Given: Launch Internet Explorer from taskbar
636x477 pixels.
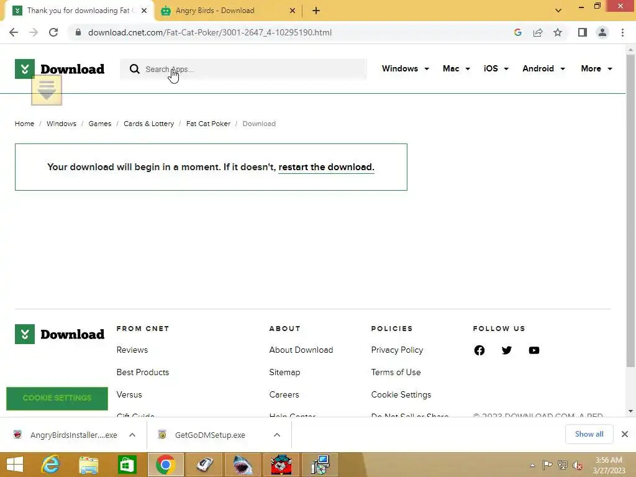Looking at the screenshot, I should coord(51,465).
